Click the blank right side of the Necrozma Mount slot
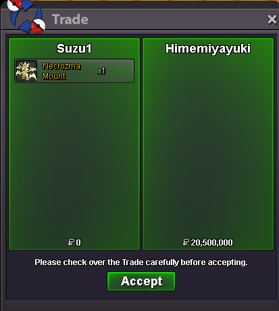The image size is (279, 311). coord(120,71)
